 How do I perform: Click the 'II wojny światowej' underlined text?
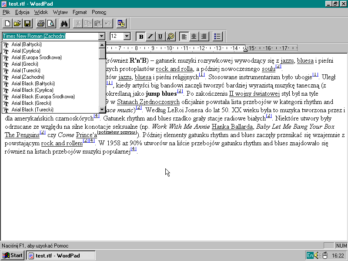(254, 94)
